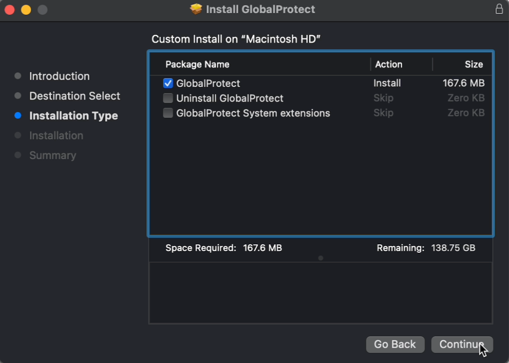This screenshot has height=363, width=509.
Task: Click the Package Name column header
Action: (x=198, y=64)
